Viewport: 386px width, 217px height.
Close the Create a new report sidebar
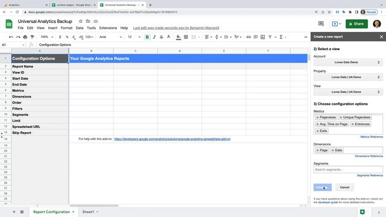click(381, 37)
